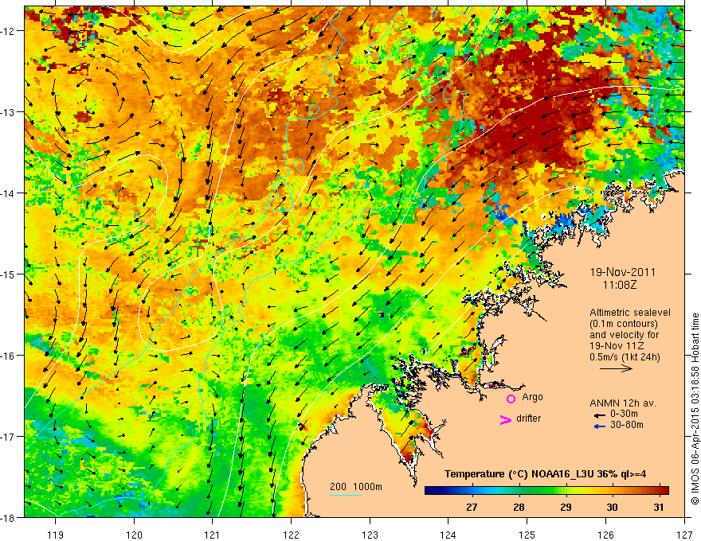
Task: Click the colorbar tick label 27
Action: pos(472,507)
